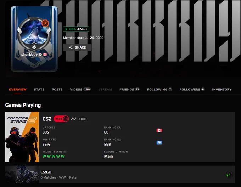Viewport: 241px width, 187px height.
Task: Select the greyed-out Stream tab
Action: click(x=105, y=89)
